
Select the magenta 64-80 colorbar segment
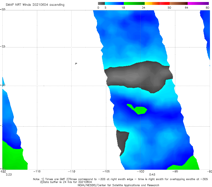(x=198, y=3)
